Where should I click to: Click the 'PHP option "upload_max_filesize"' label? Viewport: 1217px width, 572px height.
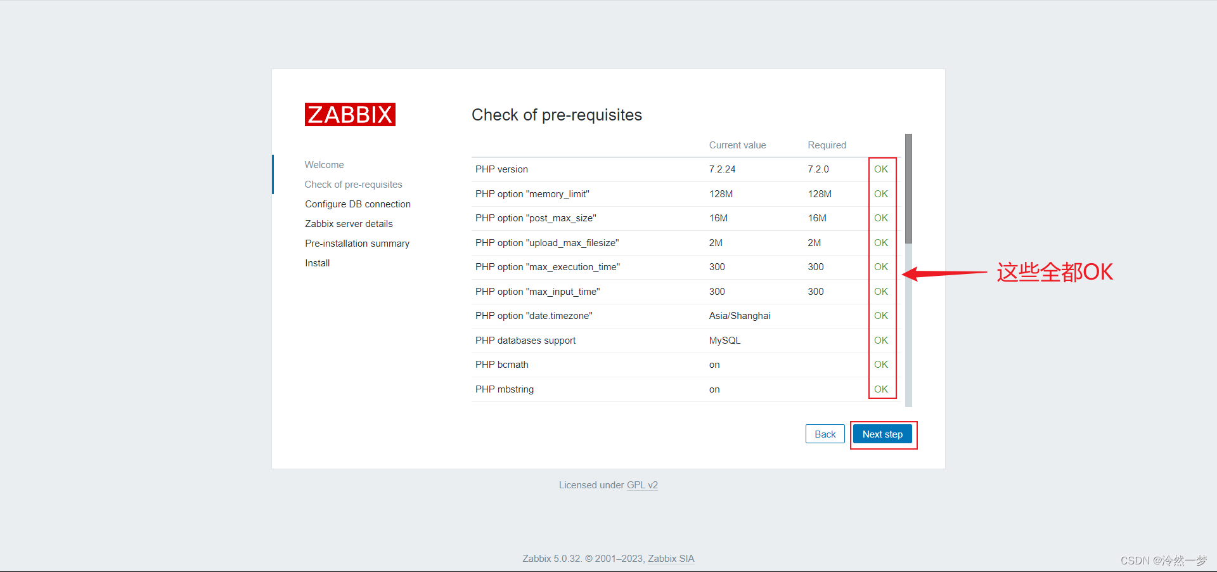(547, 243)
